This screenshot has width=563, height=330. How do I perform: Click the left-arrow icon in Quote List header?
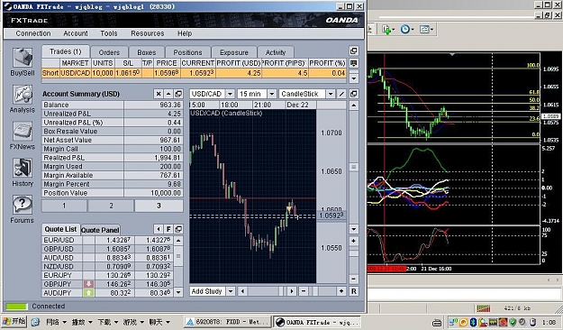click(x=159, y=229)
